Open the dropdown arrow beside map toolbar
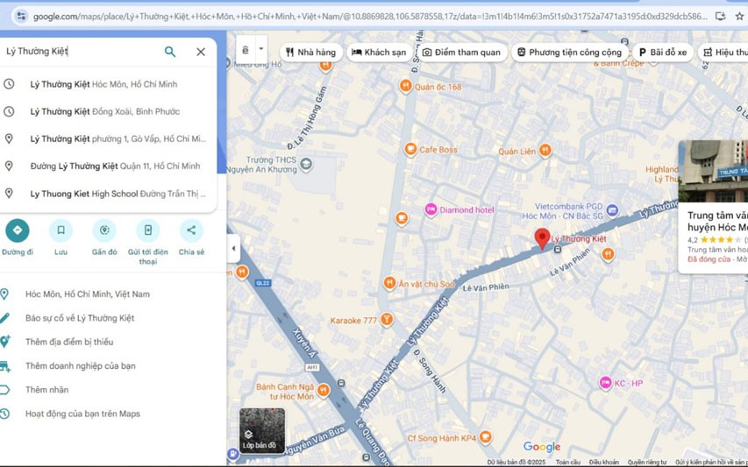 click(261, 49)
